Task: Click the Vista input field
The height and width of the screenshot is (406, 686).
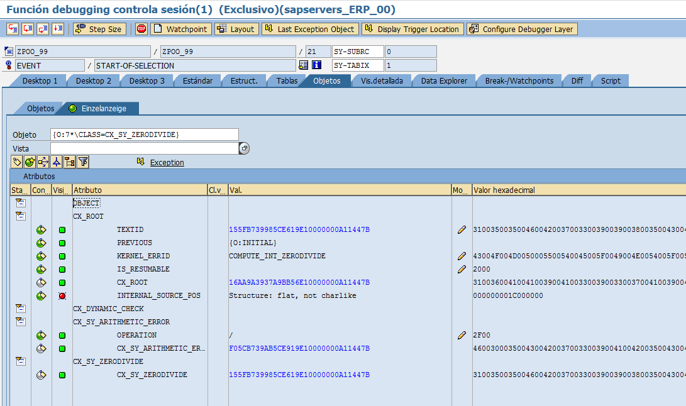Action: (145, 148)
